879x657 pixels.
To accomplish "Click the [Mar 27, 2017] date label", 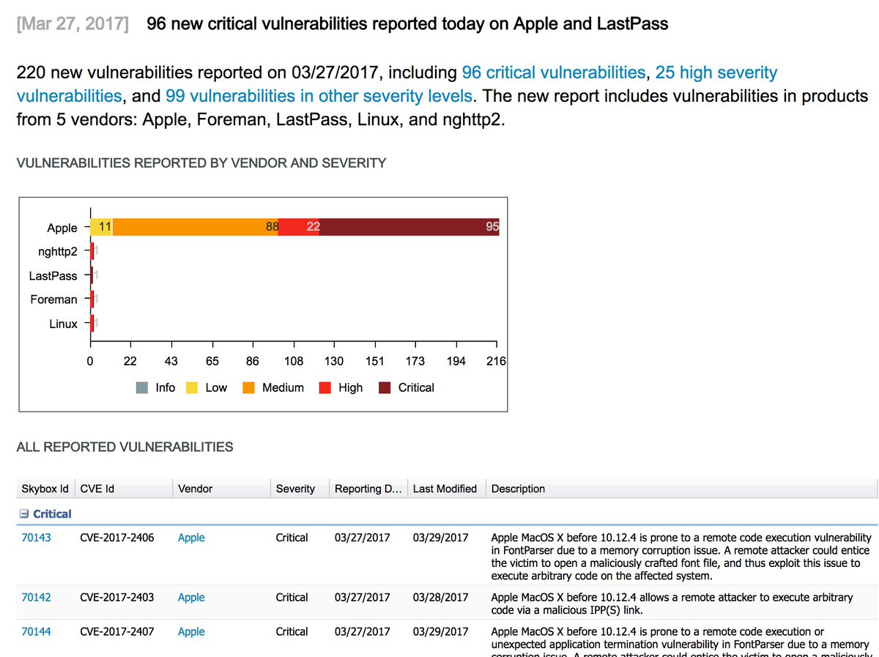I will [73, 24].
